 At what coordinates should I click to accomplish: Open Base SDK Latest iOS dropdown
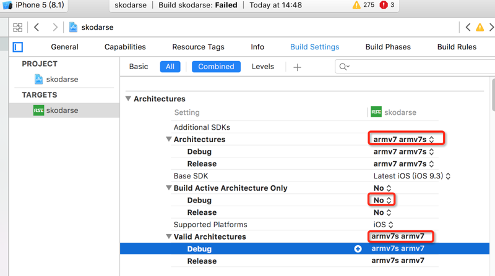[x=411, y=176]
